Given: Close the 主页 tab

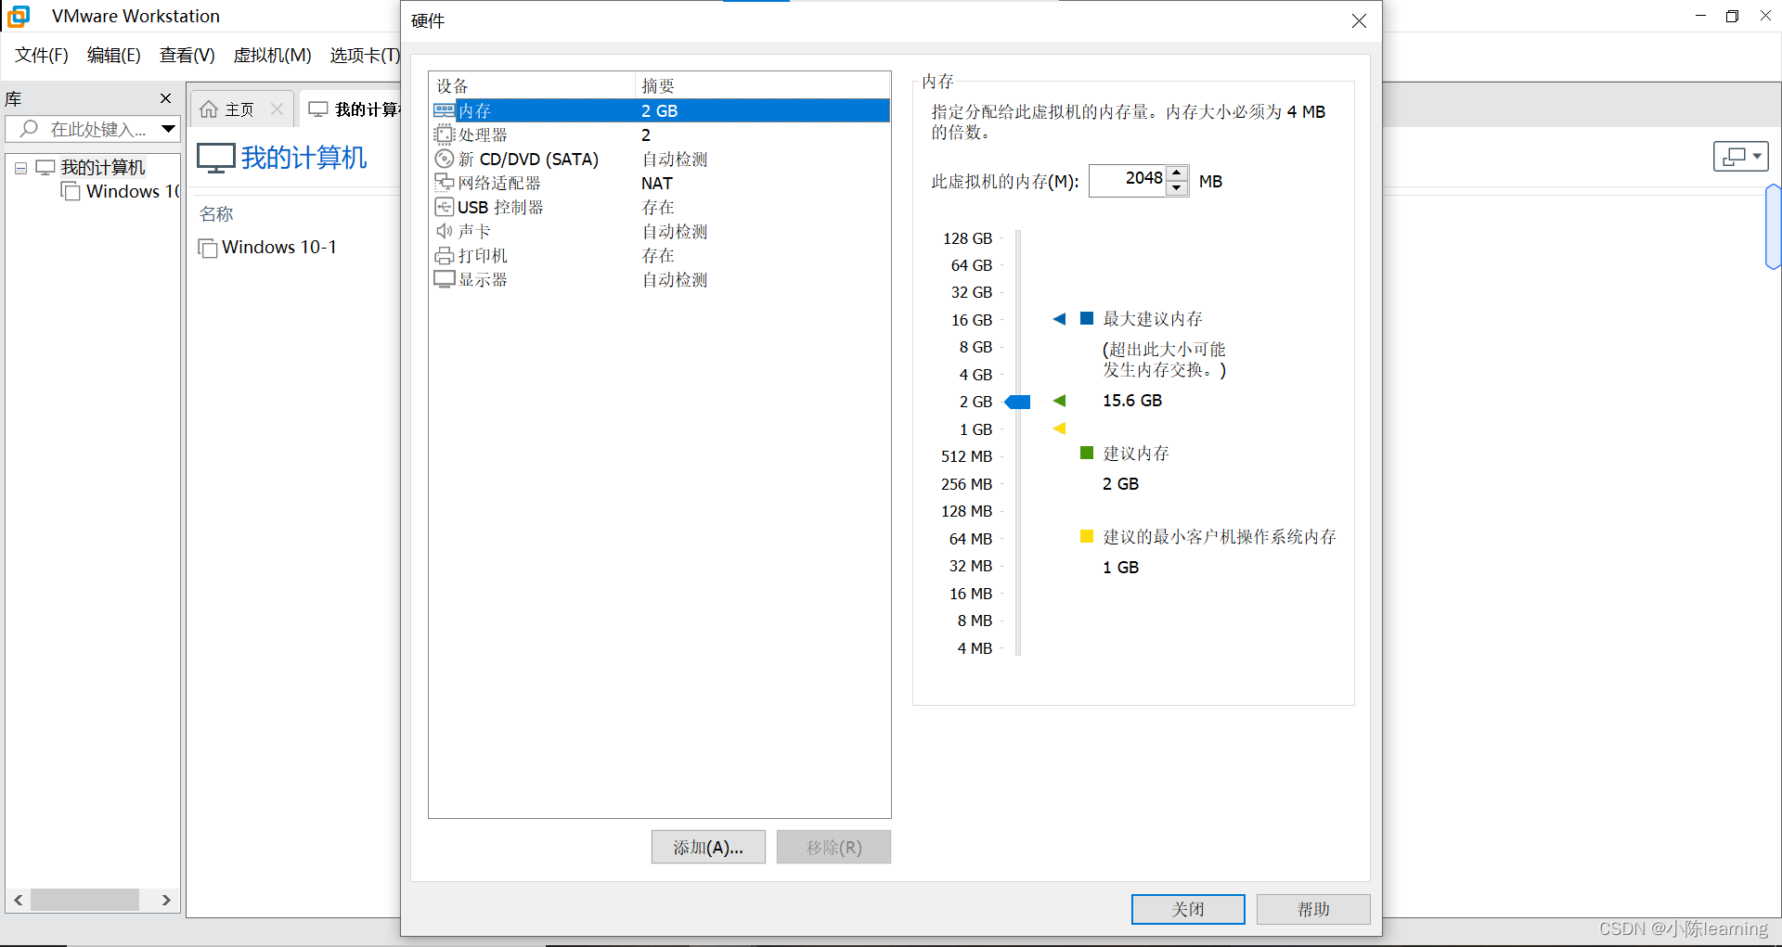Looking at the screenshot, I should pyautogui.click(x=277, y=109).
